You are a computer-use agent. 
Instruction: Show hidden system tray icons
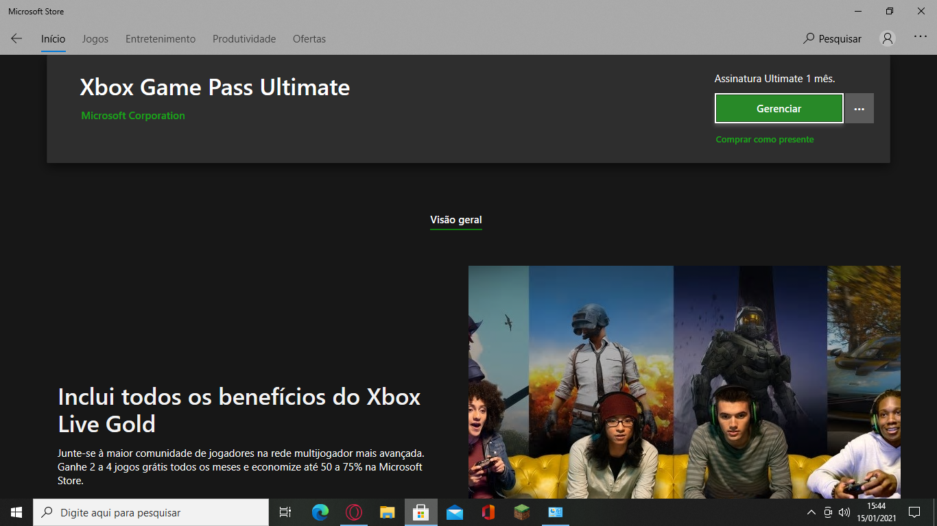[x=811, y=512]
